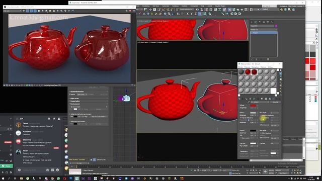The height and width of the screenshot is (181, 322).
Task: Restrict transform to Z axis
Action: pyautogui.click(x=195, y=14)
